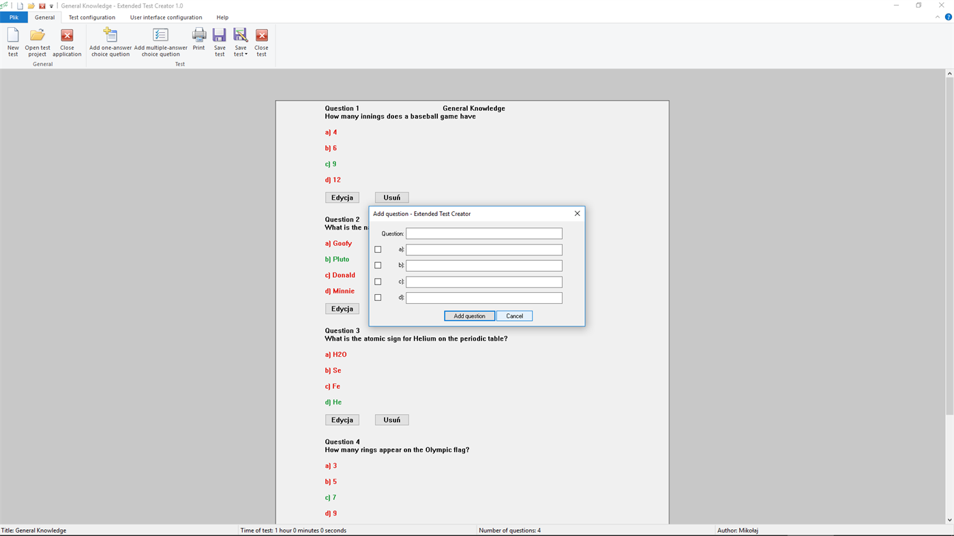This screenshot has width=954, height=536.
Task: Switch to the Test configuration tab
Action: 91,17
